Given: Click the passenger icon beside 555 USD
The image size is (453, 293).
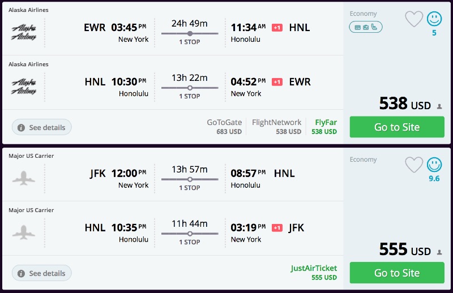Looking at the screenshot, I should 439,252.
